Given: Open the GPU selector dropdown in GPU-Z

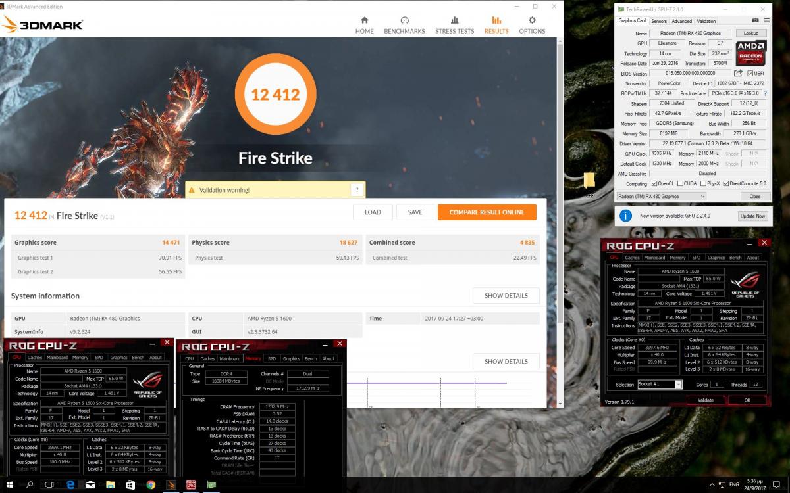Looking at the screenshot, I should [661, 196].
